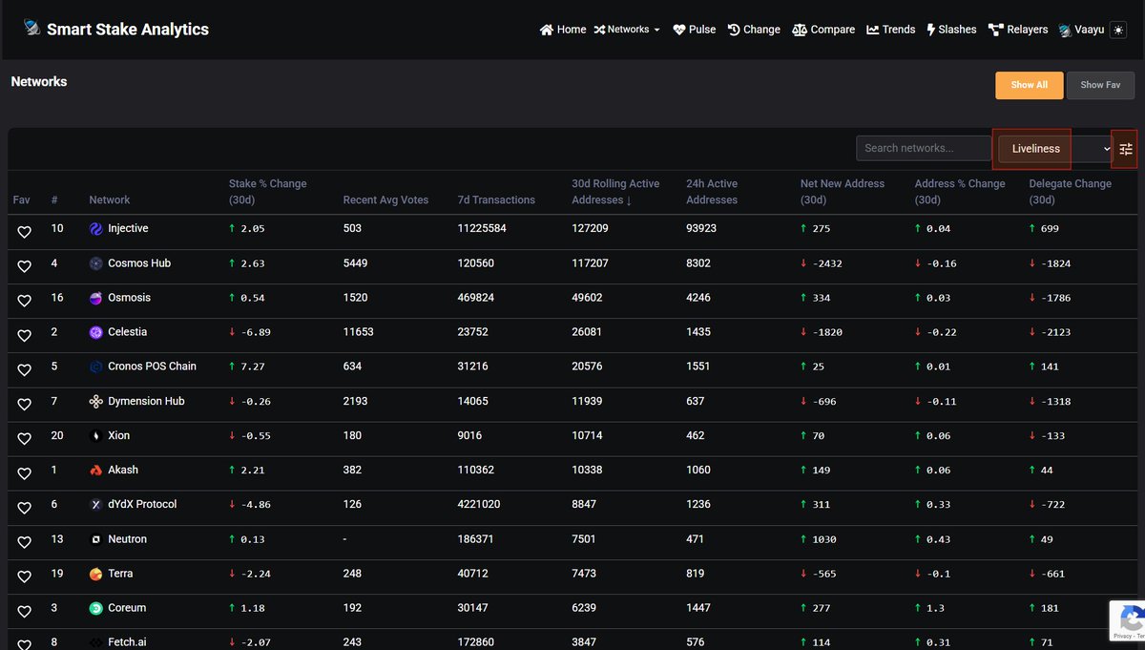Viewport: 1145px width, 650px height.
Task: Focus the Search networks field
Action: 924,148
